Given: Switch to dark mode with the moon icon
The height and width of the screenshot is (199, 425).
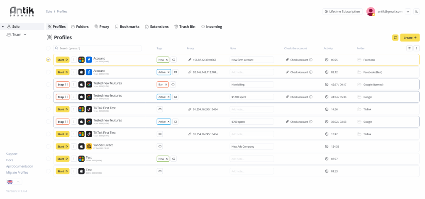Looking at the screenshot, I should pos(417,12).
